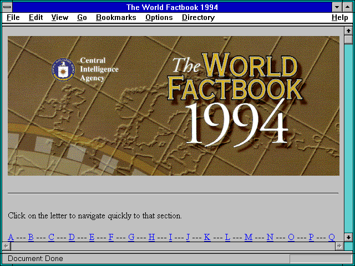Open the Options menu
This screenshot has height=266, width=355.
(x=159, y=18)
